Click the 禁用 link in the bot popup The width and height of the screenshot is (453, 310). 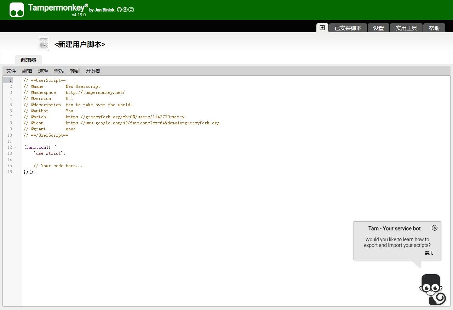[429, 253]
